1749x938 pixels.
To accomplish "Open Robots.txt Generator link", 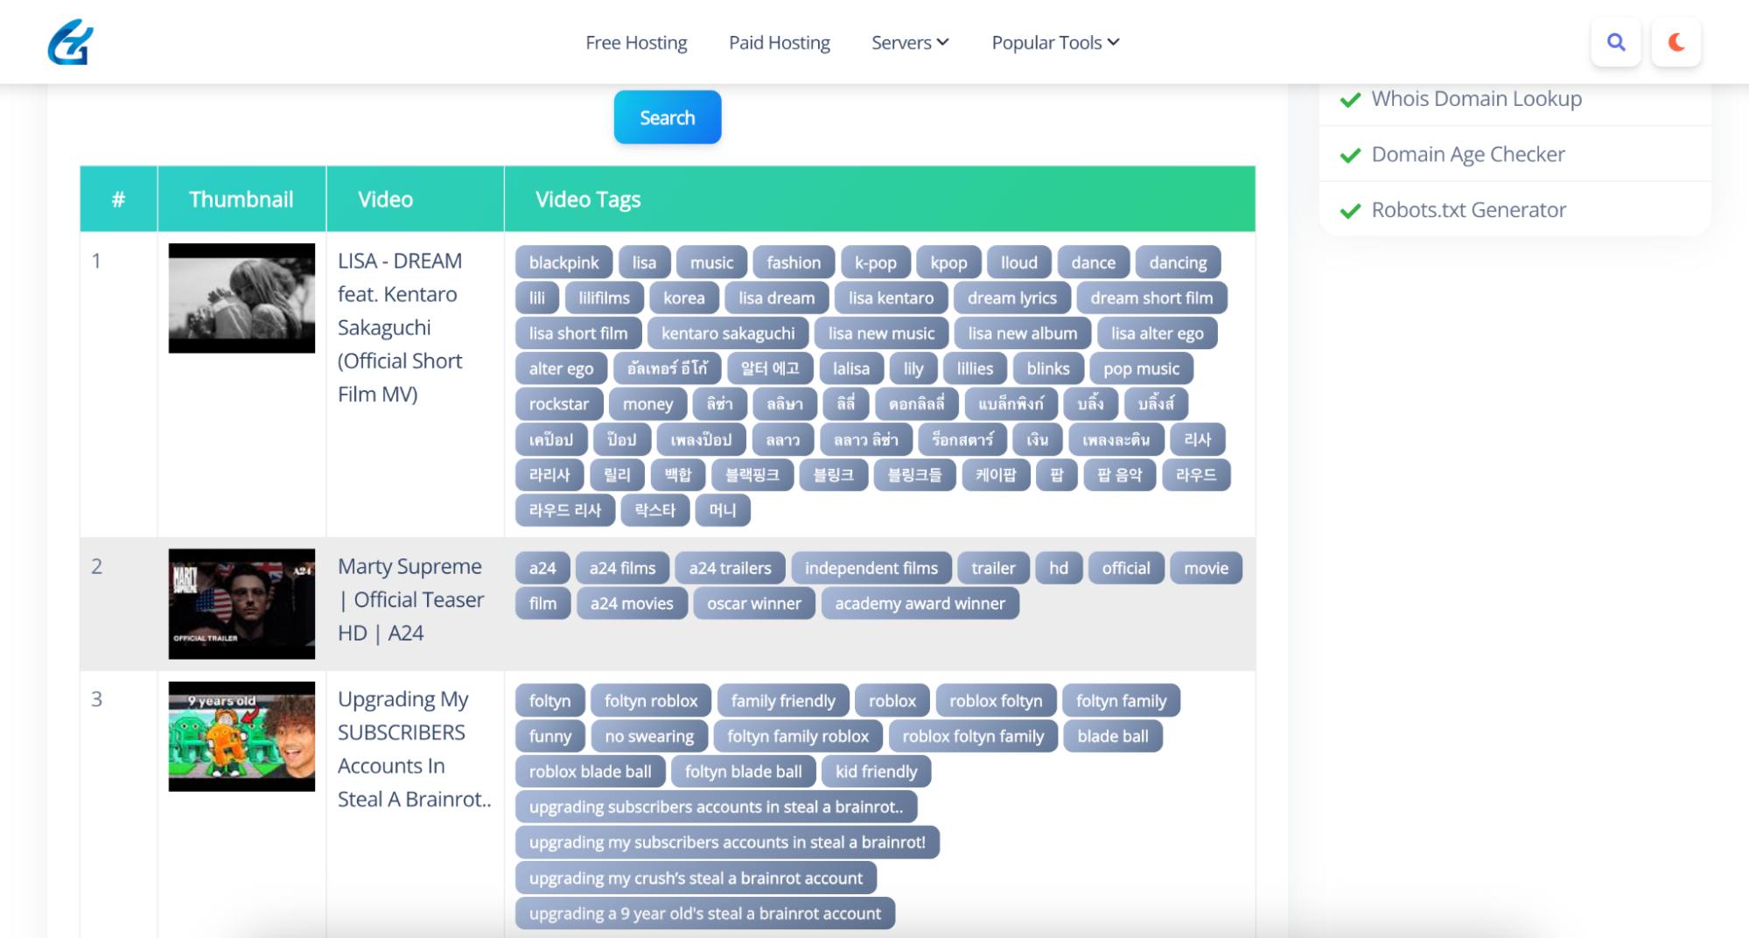I will tap(1468, 210).
